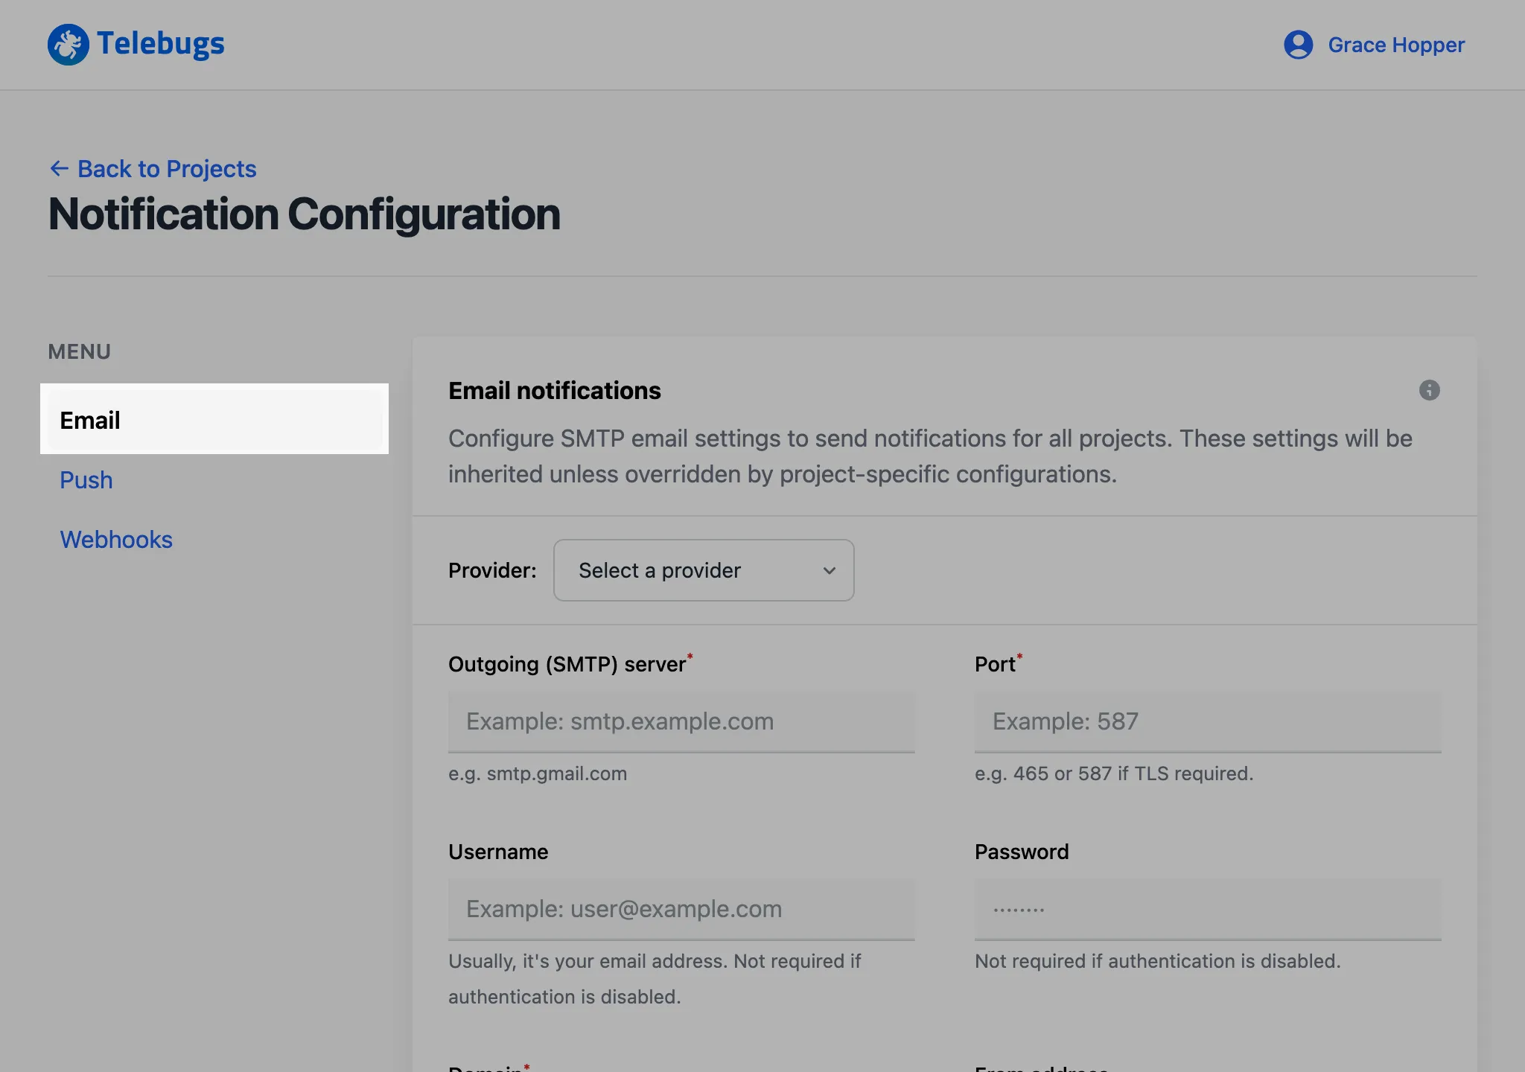Click the 'Configure SMTP email settings' description
The width and height of the screenshot is (1525, 1072).
930,456
